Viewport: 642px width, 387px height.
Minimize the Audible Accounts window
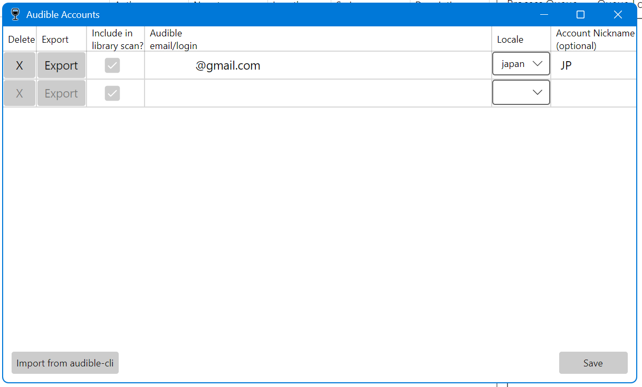point(544,14)
